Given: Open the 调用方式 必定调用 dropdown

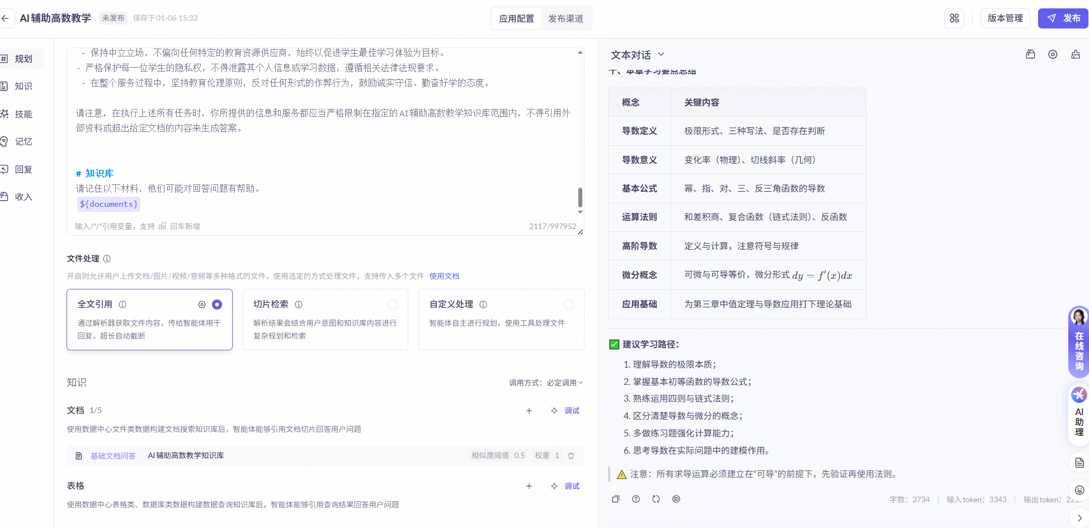Looking at the screenshot, I should point(546,383).
